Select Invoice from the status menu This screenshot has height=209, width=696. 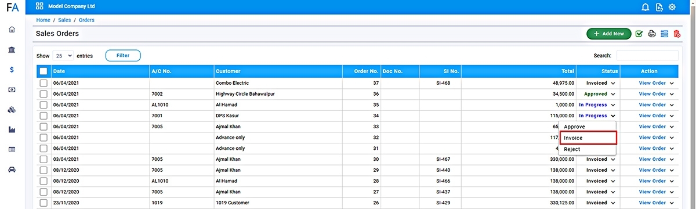[588, 138]
